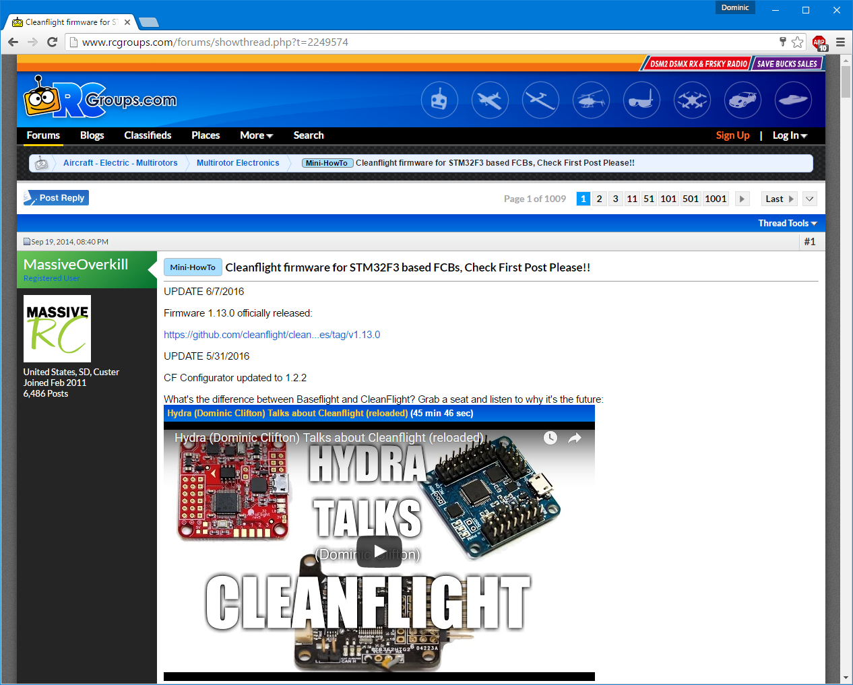Play the Hydra Talks Cleanflight video

point(379,552)
